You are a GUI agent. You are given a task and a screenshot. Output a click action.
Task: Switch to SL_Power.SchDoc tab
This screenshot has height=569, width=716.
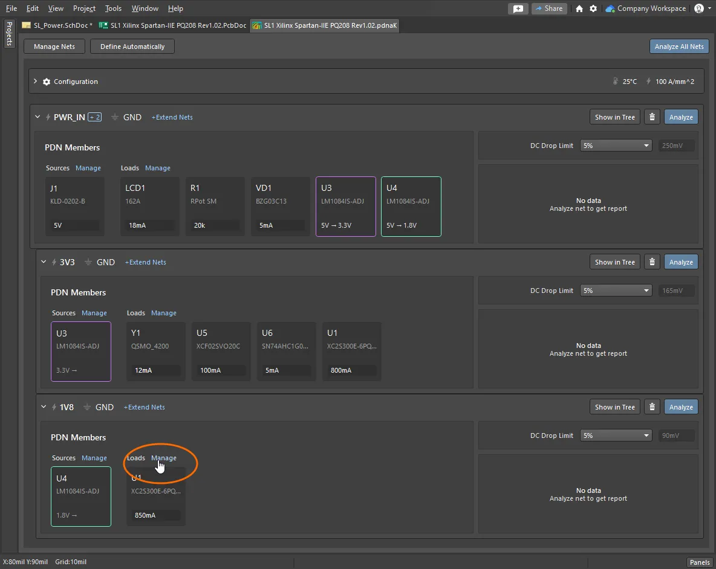pos(57,25)
